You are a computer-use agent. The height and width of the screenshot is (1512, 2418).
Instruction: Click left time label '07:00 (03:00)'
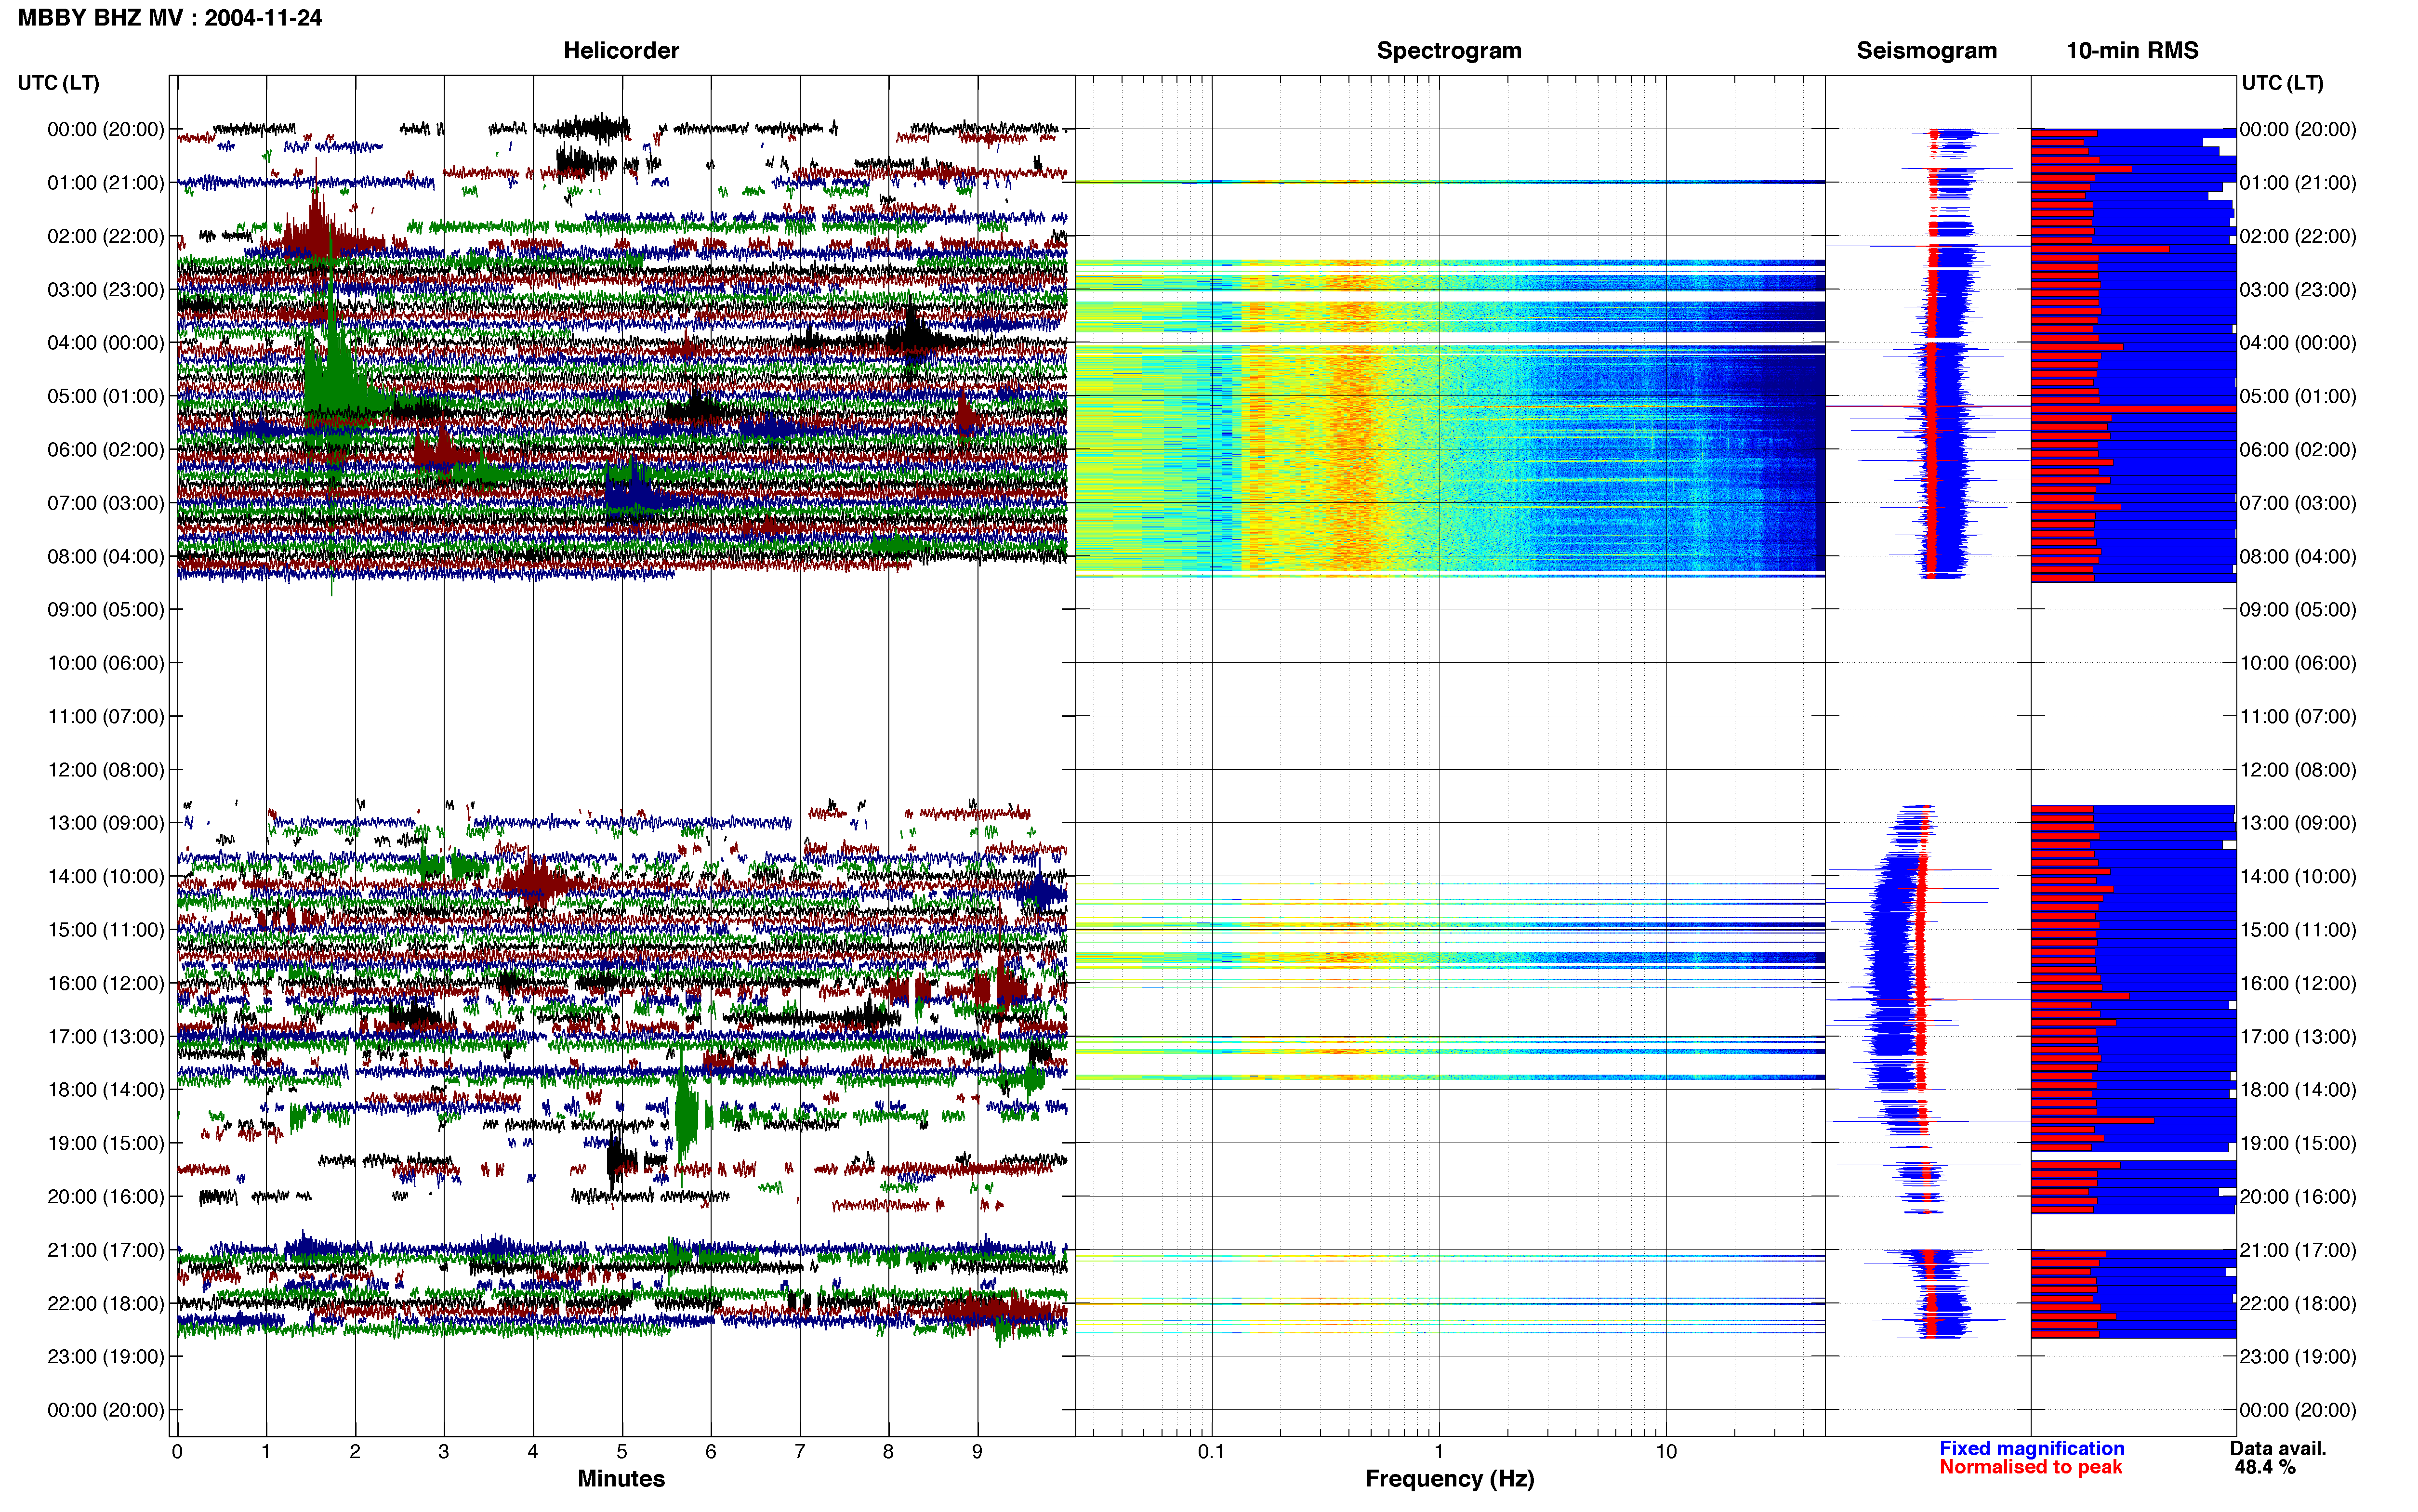[x=106, y=503]
